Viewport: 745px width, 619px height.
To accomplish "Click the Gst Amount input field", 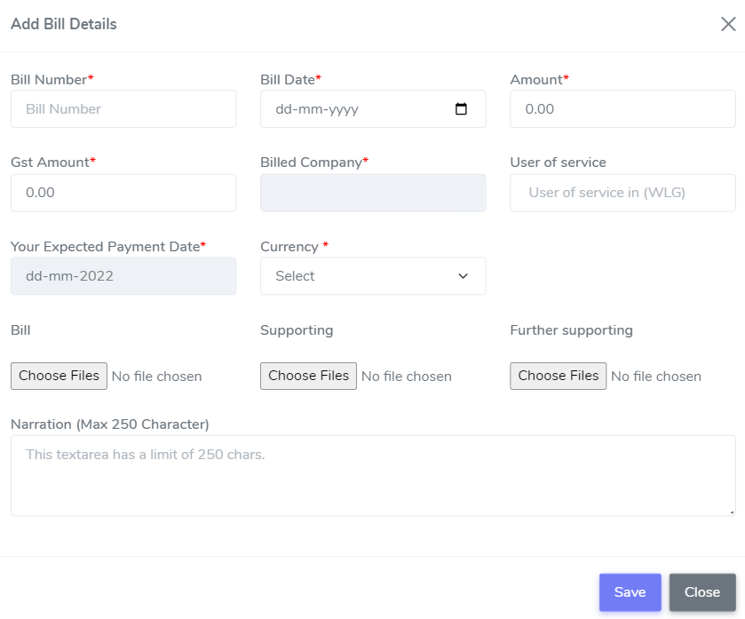I will click(x=123, y=193).
